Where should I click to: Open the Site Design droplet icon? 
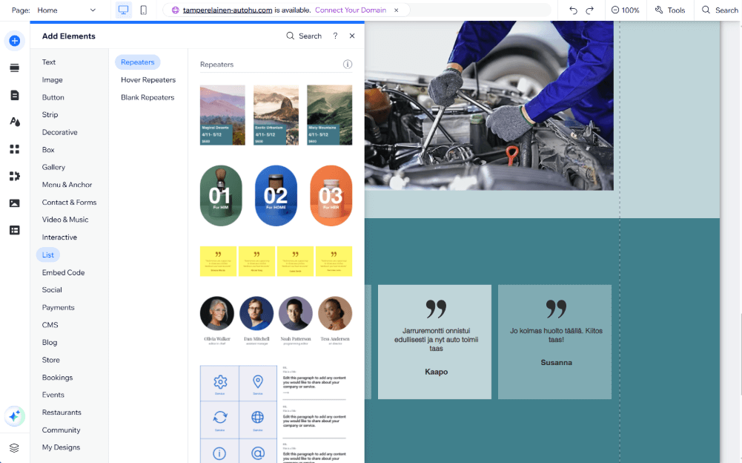point(14,122)
